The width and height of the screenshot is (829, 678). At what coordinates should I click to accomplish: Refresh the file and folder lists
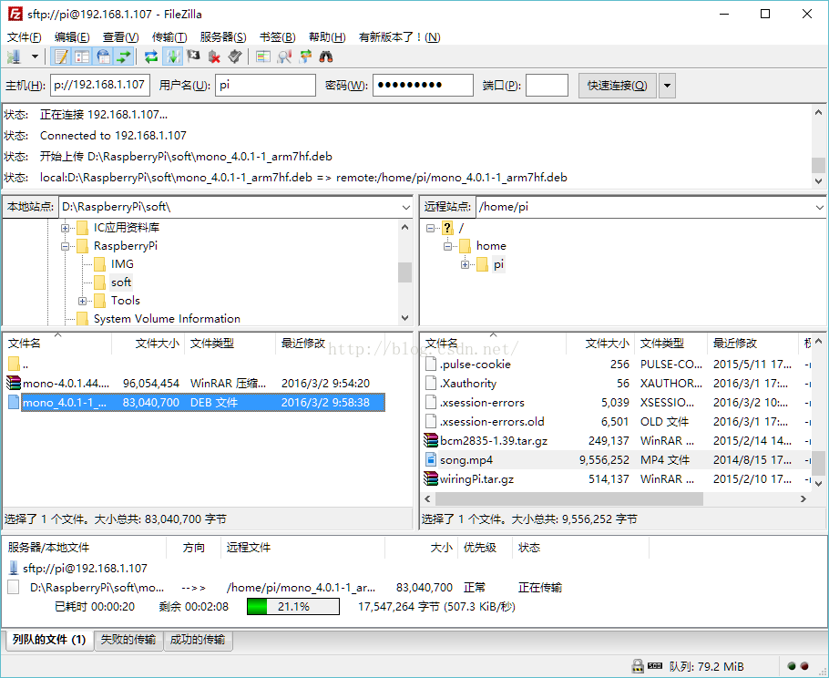[x=151, y=56]
